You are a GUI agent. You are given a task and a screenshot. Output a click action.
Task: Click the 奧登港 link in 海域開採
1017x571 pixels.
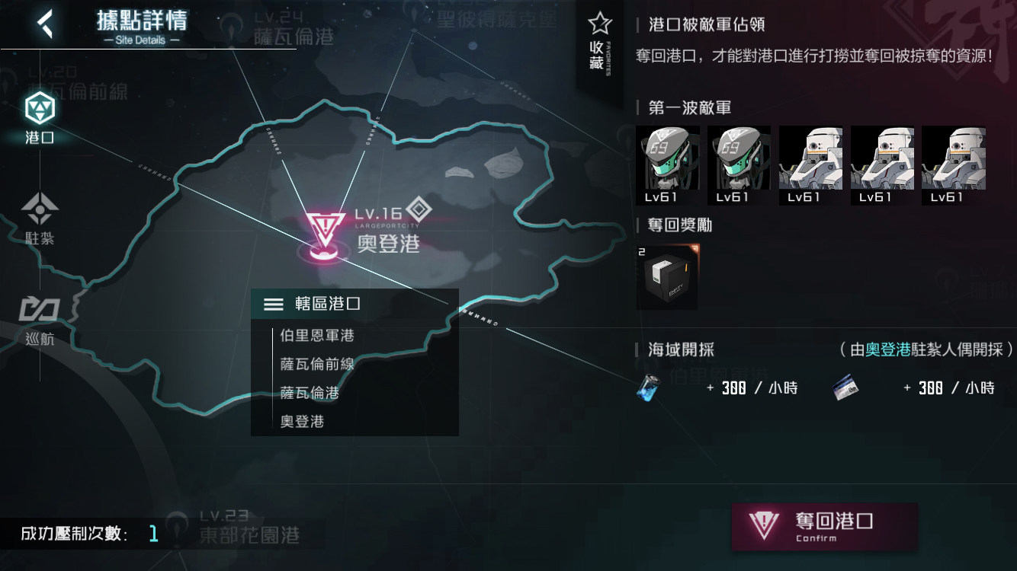(888, 349)
